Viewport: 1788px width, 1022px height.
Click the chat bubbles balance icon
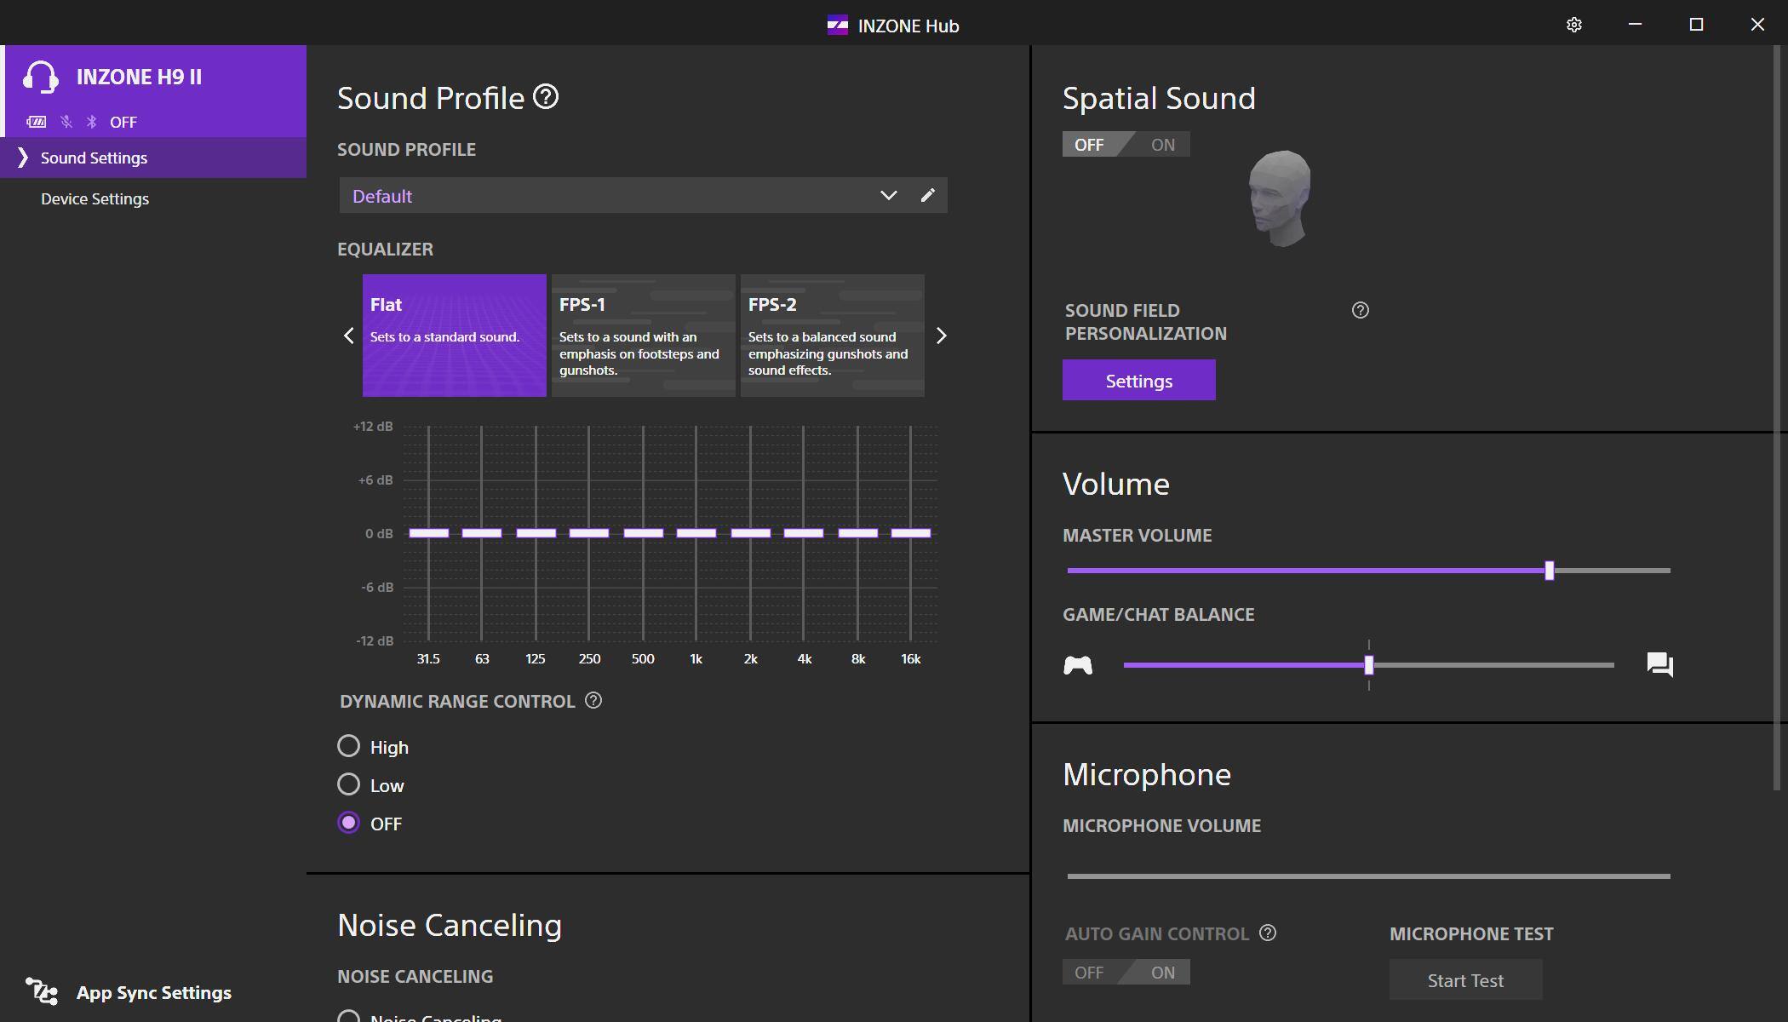(x=1659, y=665)
